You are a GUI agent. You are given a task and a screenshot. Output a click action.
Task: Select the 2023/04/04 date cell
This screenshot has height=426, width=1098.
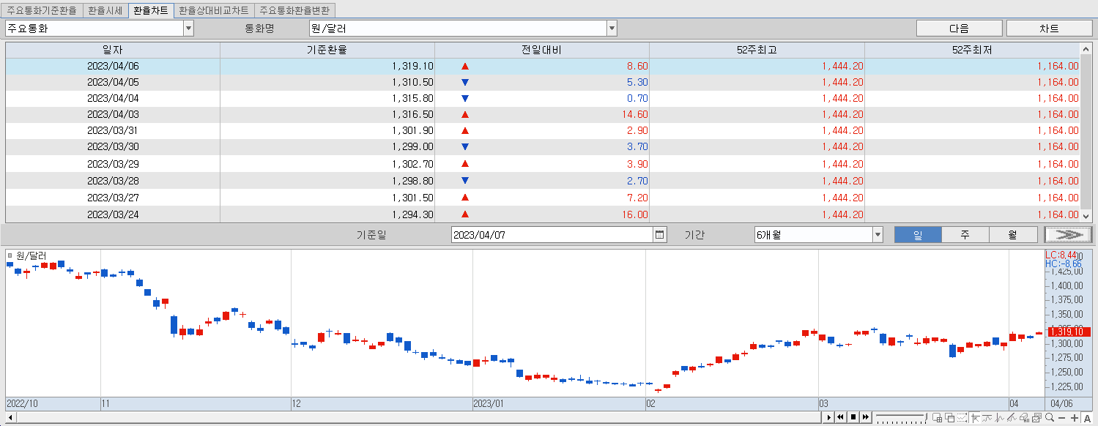pos(113,98)
